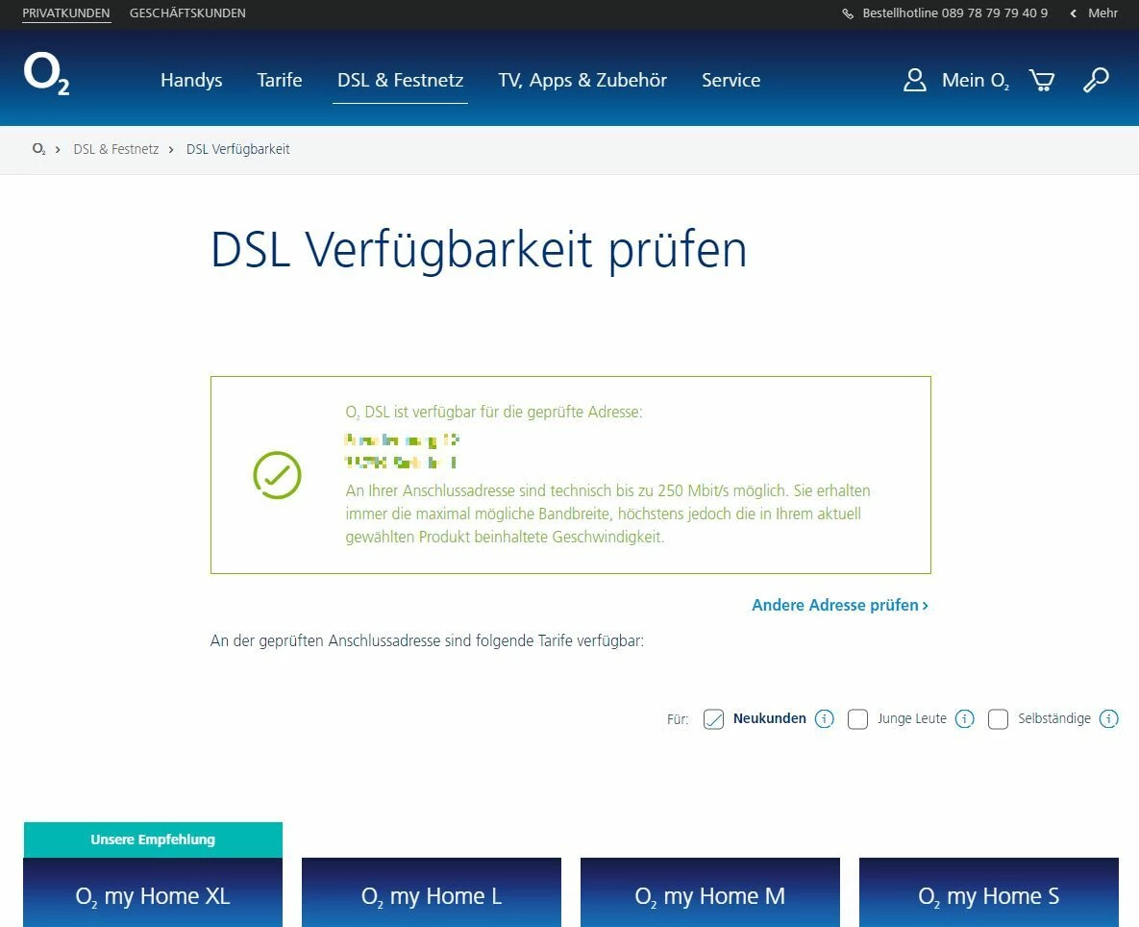Open the Service menu
The height and width of the screenshot is (927, 1139).
click(x=730, y=80)
